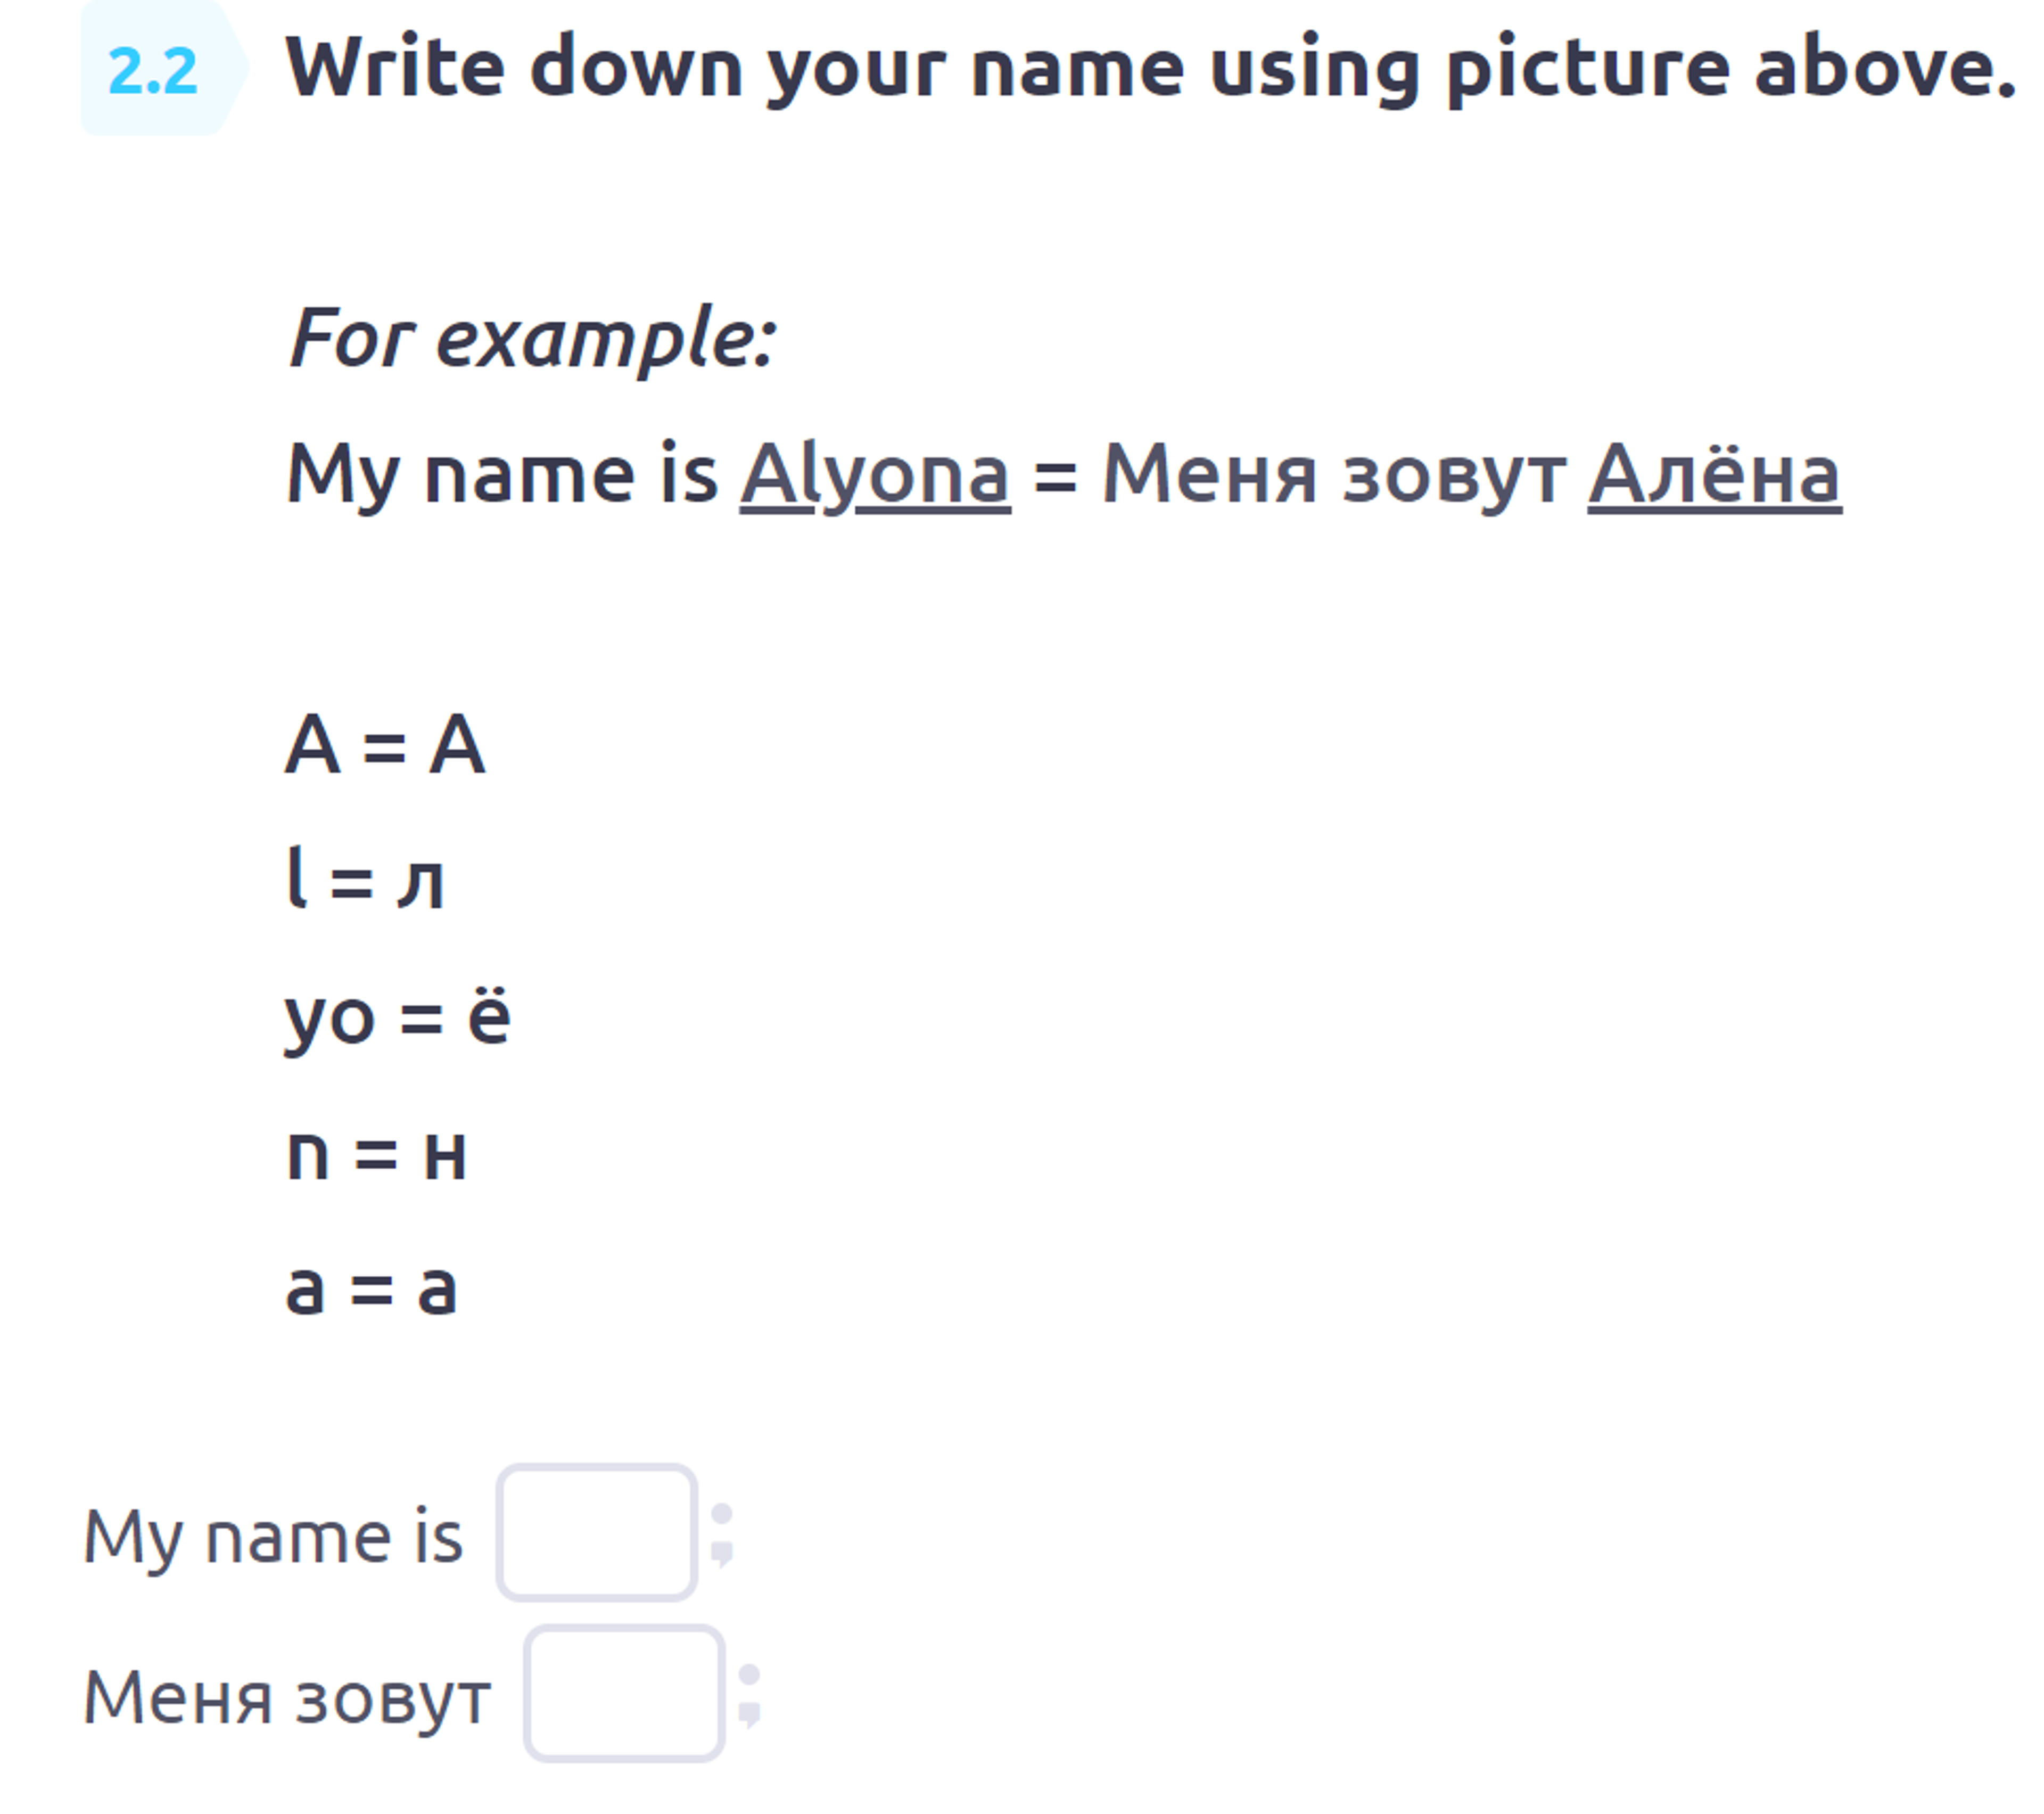Image resolution: width=2044 pixels, height=1814 pixels.
Task: Click the underlined name Alyona
Action: point(875,476)
